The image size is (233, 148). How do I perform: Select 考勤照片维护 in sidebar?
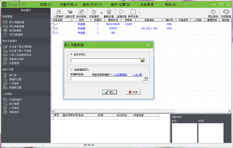14,59
